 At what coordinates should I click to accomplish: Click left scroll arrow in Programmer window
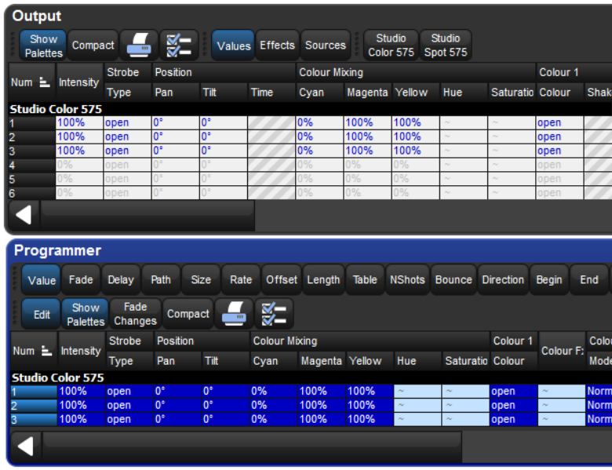[26, 446]
